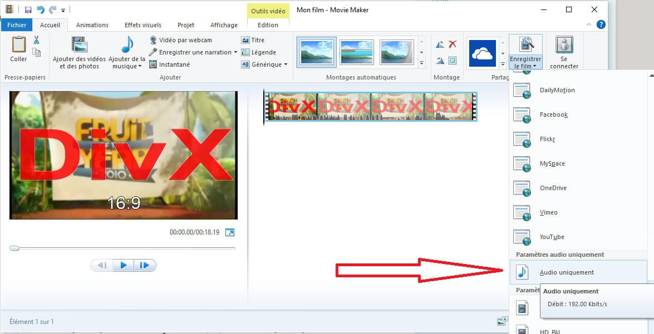Open the Enregistrer le film dropdown arrow
Screen dimensions: 654x334
point(534,66)
